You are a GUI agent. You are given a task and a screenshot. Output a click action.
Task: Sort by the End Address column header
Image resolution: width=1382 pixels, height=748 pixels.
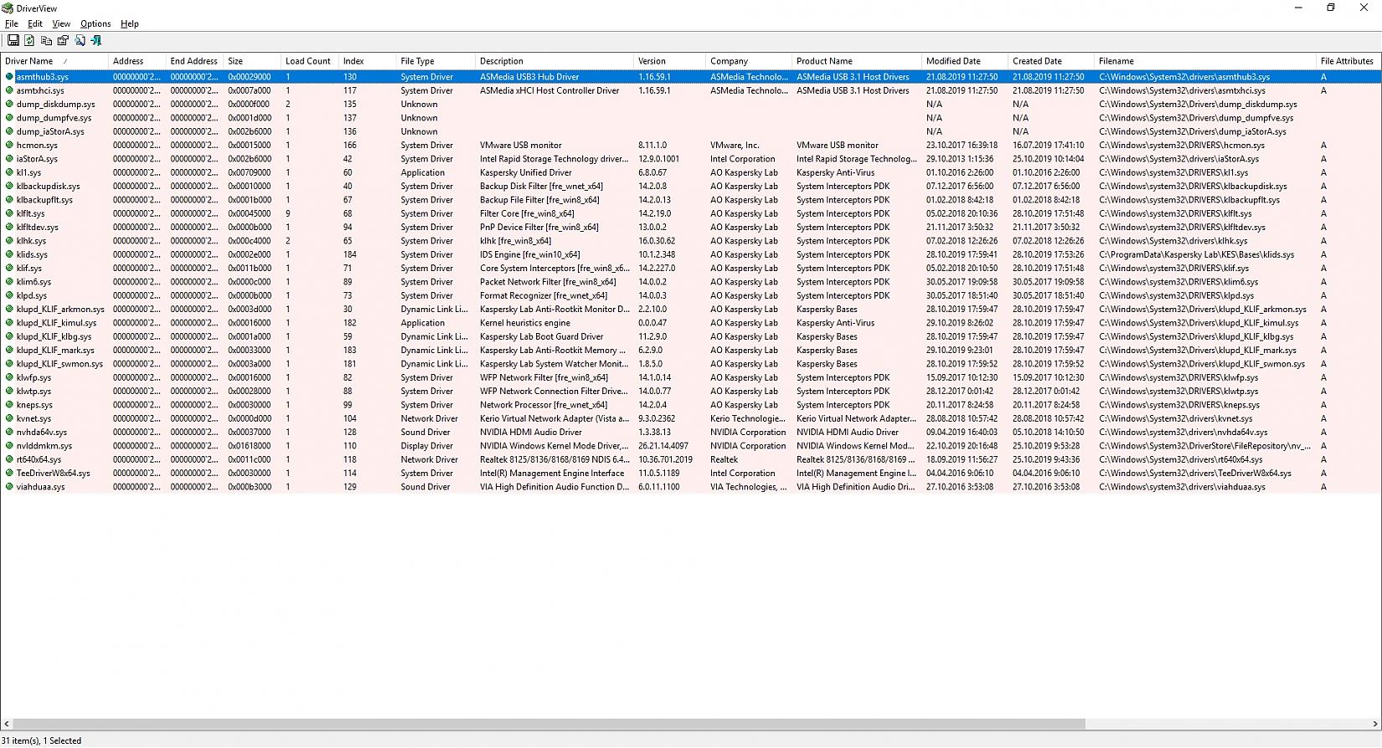pos(194,61)
